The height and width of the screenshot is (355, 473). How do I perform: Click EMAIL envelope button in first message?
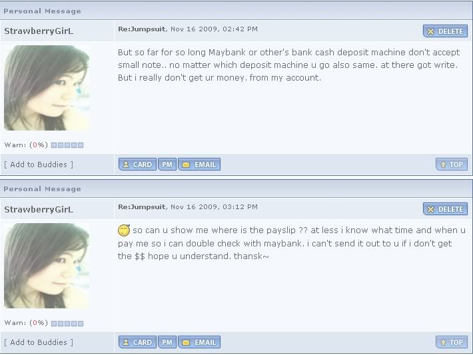(x=199, y=165)
